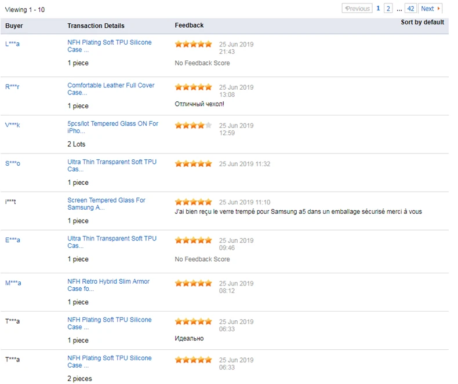Open Screen Tempered Glass For Samsung link
Image resolution: width=458 pixels, height=384 pixels.
tap(106, 203)
